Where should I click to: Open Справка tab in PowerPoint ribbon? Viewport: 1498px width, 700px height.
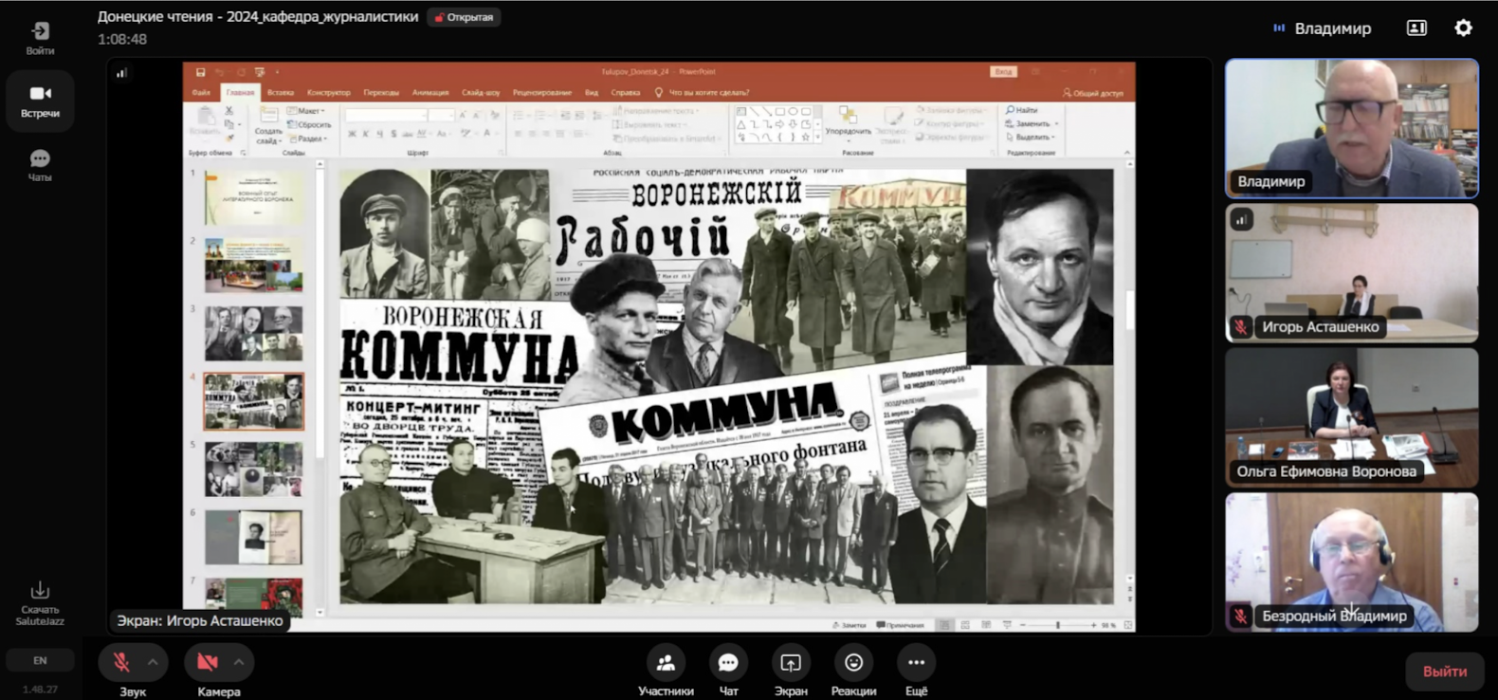click(626, 93)
